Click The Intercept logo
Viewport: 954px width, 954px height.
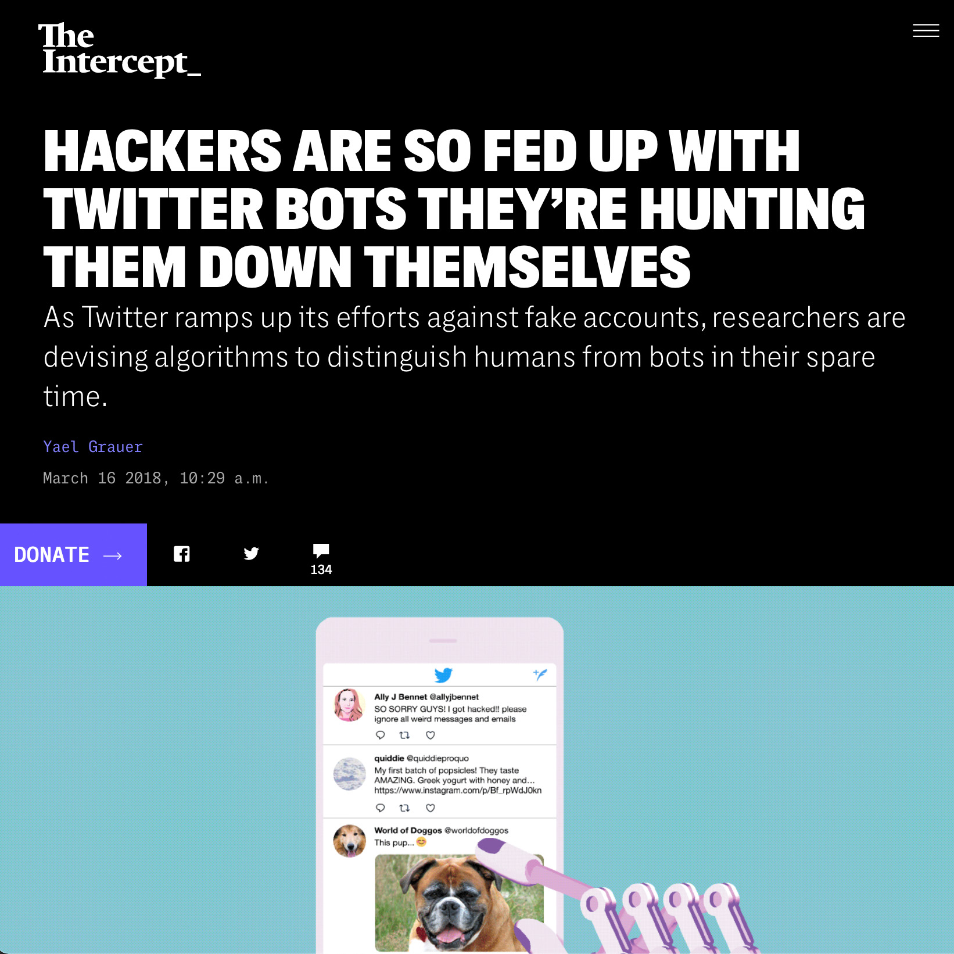[x=120, y=49]
